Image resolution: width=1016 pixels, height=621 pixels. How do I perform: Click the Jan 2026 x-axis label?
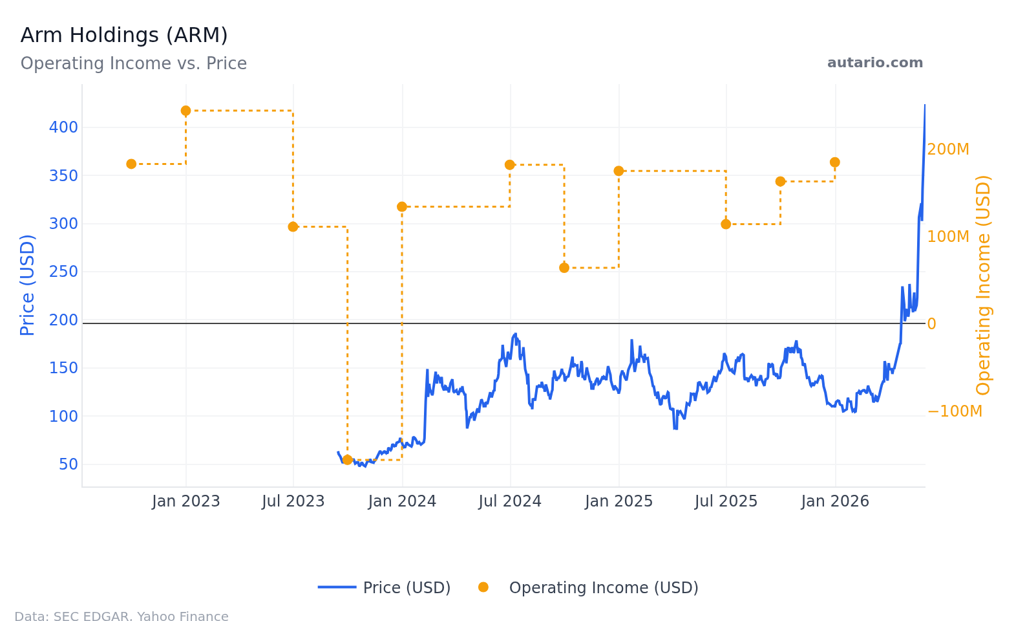click(835, 501)
